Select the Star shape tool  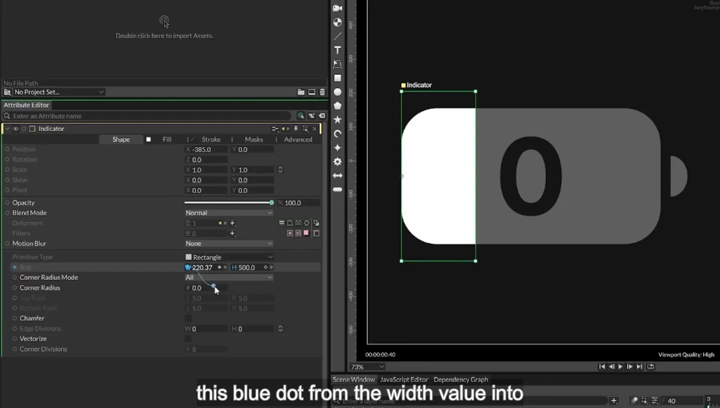click(337, 120)
